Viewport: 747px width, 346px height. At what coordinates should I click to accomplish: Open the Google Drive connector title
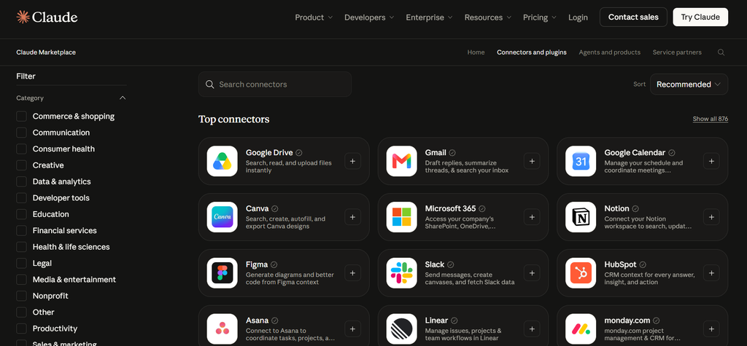tap(269, 153)
